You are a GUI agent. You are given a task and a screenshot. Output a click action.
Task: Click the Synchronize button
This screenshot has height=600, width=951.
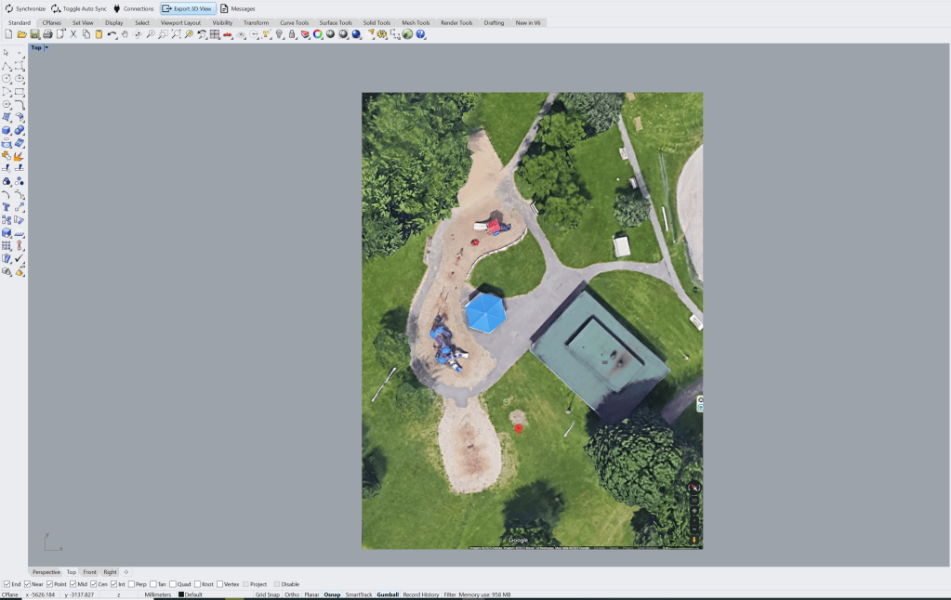(25, 8)
